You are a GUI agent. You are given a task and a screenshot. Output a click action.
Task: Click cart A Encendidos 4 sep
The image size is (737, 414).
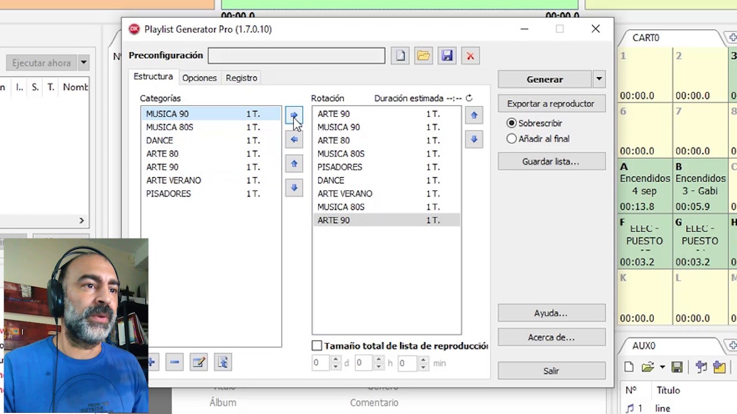click(645, 186)
